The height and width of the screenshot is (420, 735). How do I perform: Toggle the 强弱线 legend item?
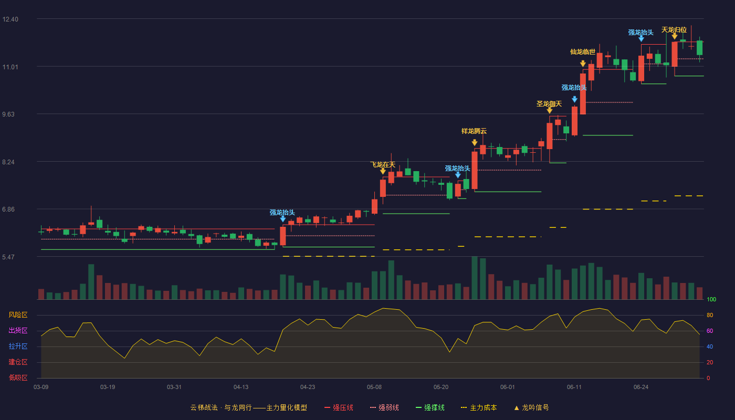[x=384, y=407]
